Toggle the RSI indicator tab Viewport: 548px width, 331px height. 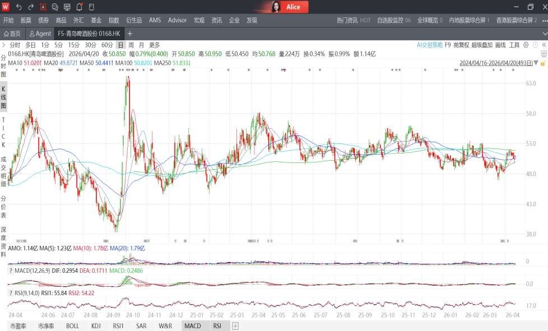[217, 325]
